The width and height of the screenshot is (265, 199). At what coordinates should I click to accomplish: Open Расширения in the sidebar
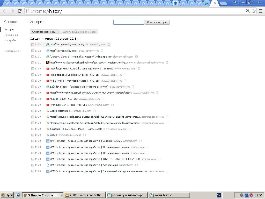tap(11, 35)
